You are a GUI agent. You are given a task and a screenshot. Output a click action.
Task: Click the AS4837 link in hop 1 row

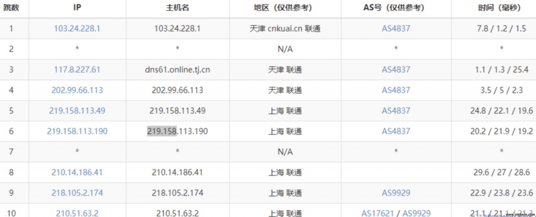coord(396,29)
